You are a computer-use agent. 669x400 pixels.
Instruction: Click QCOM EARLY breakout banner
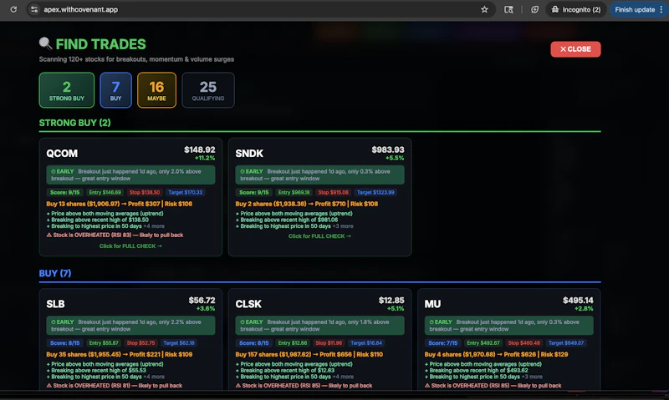(x=130, y=175)
